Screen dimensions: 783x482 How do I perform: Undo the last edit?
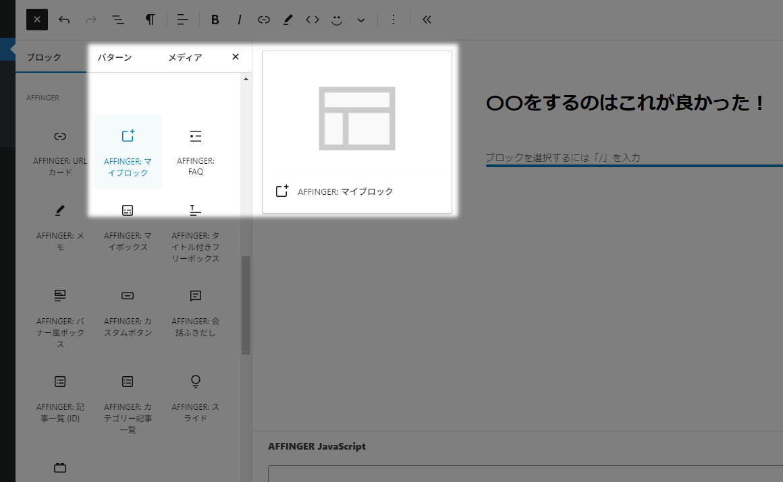coord(64,20)
